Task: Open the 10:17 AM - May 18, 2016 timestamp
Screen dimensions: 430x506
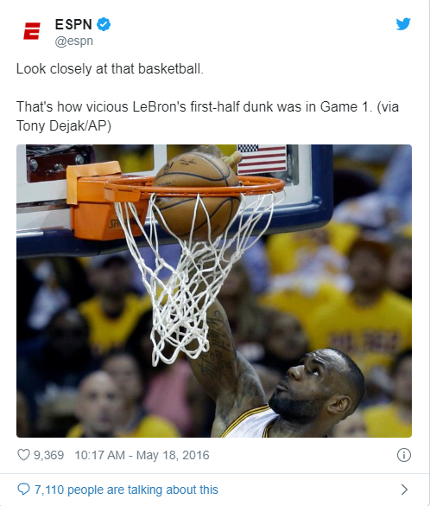Action: click(x=142, y=455)
